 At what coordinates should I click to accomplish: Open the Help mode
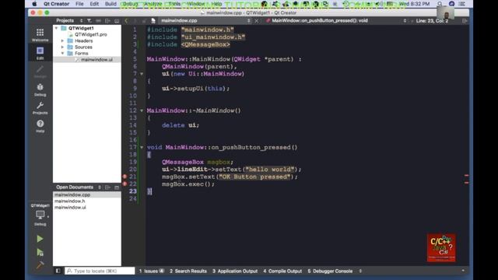click(x=40, y=126)
